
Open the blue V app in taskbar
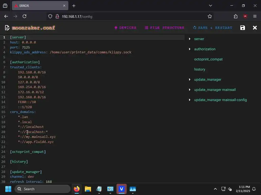(x=122, y=189)
